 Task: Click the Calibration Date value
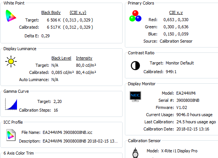pyautogui.click(x=193, y=129)
